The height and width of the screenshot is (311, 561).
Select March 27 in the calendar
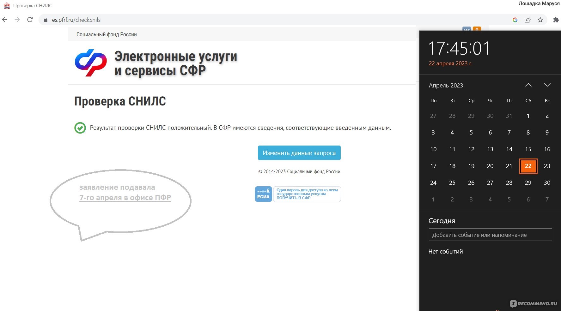[x=433, y=116]
